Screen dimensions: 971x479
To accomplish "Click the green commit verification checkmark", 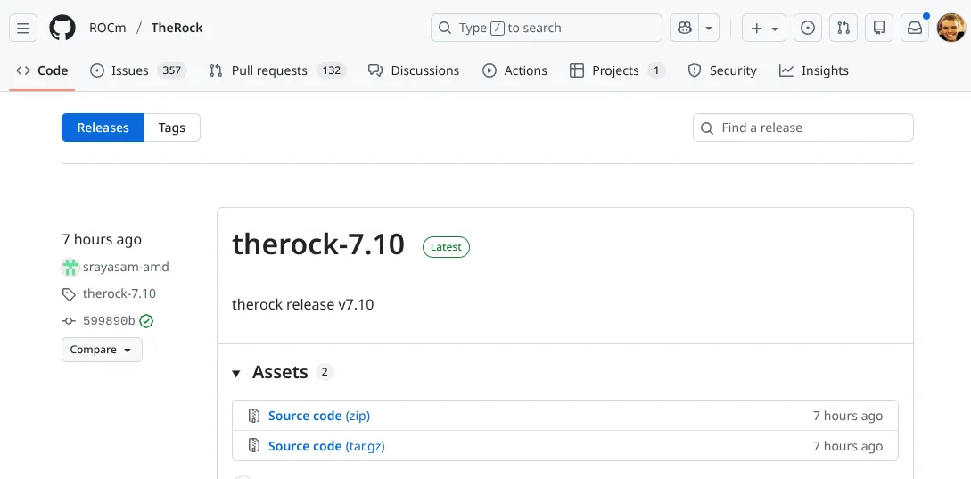I will click(146, 321).
